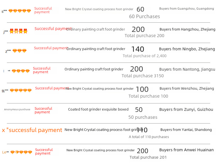This screenshot has width=217, height=165.
Task: Click diamond icons in the Nantong buyer row
Action: coord(21,71)
